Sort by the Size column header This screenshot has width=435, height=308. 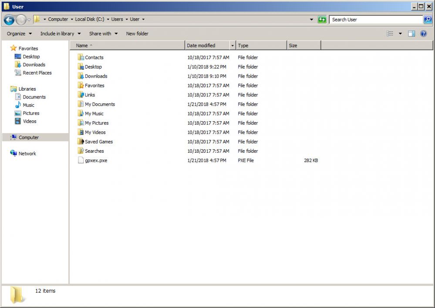304,45
